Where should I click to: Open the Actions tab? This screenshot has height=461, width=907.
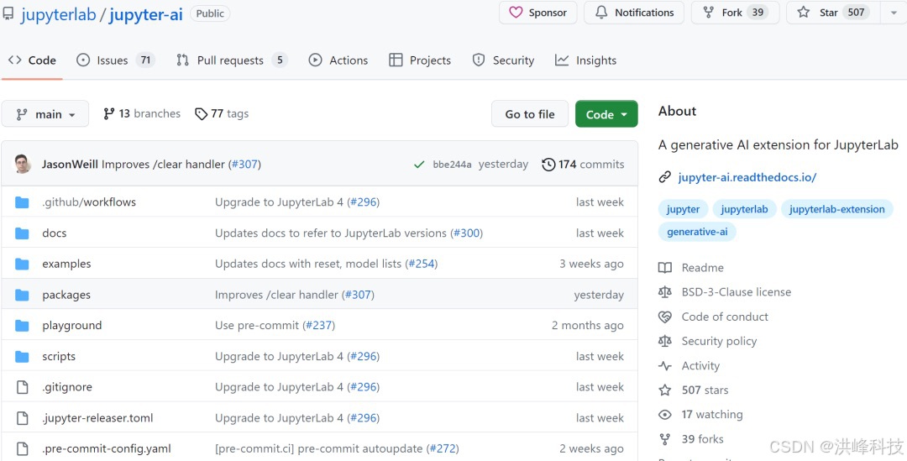[338, 60]
